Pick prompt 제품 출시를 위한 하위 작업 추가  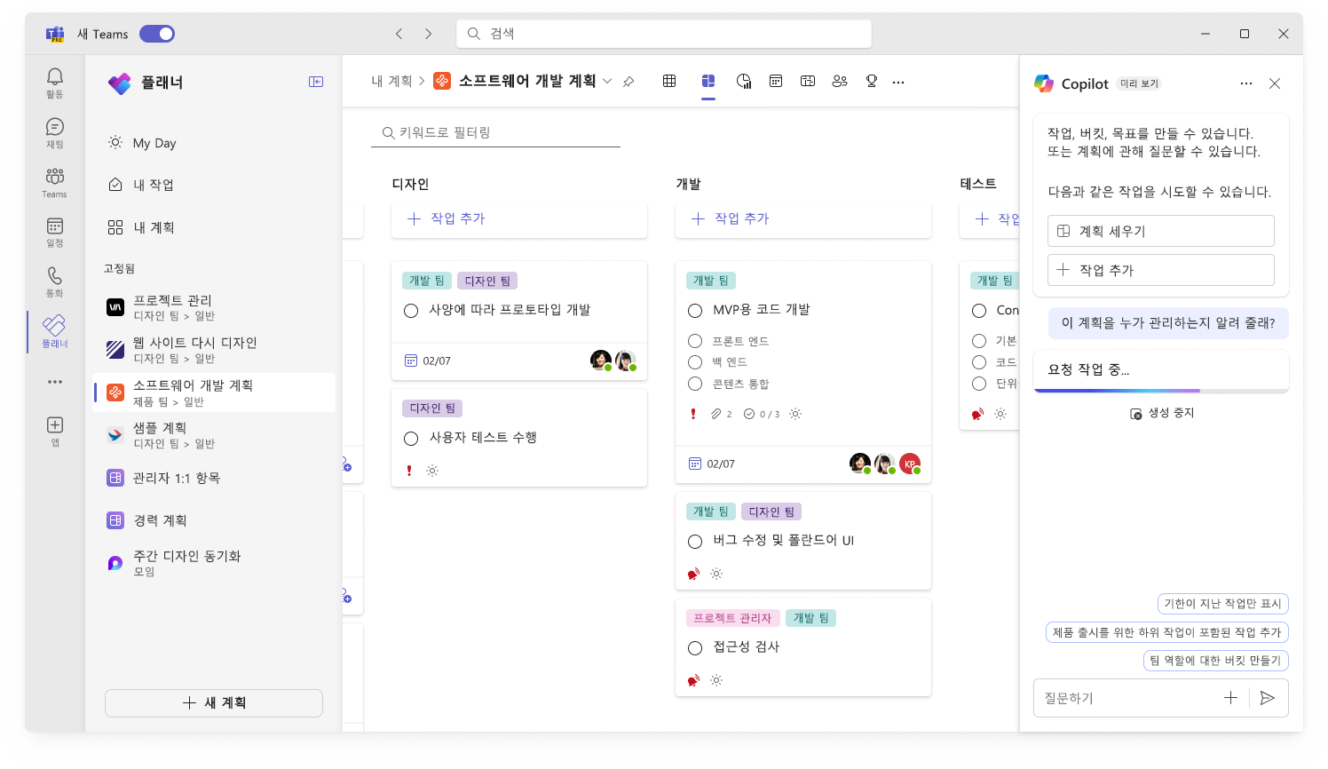point(1167,632)
